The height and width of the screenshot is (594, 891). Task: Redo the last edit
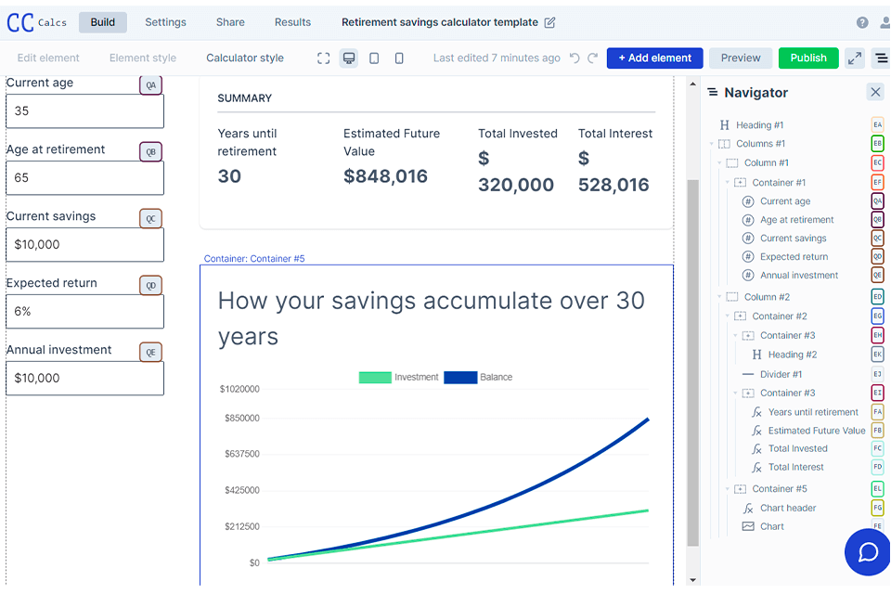pyautogui.click(x=593, y=58)
